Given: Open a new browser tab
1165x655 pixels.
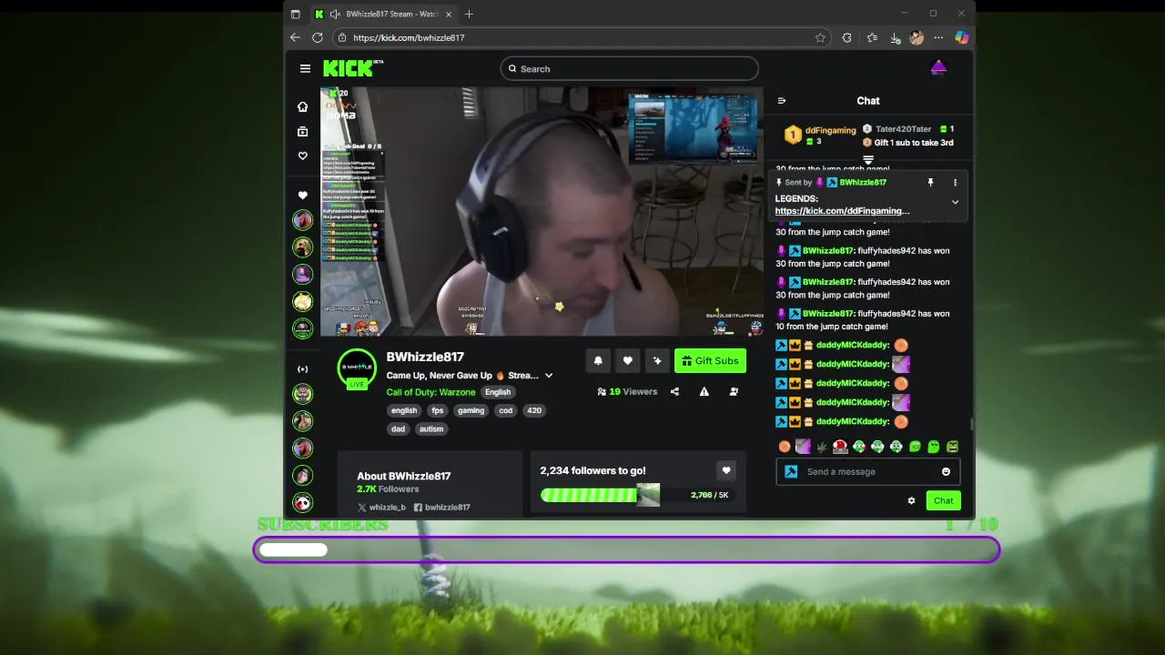Looking at the screenshot, I should (x=469, y=14).
